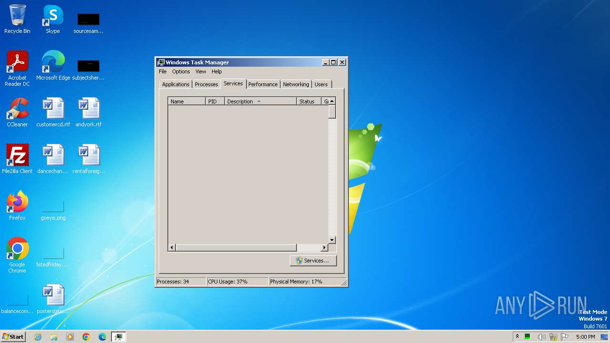Open rentalforeig... document on desktop

click(88, 159)
